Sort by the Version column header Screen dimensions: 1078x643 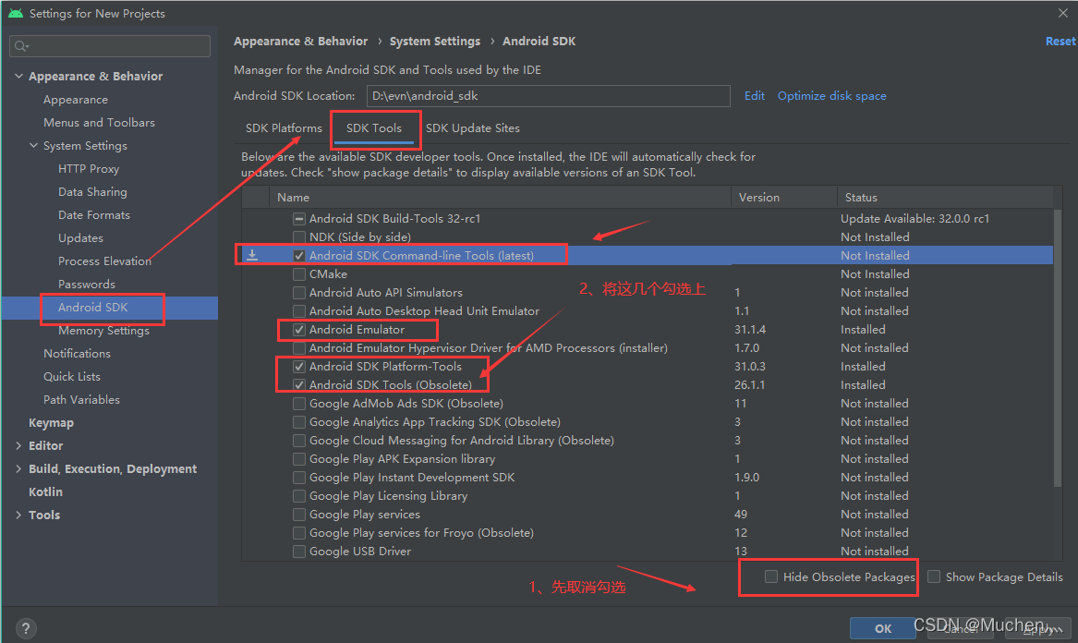(783, 198)
